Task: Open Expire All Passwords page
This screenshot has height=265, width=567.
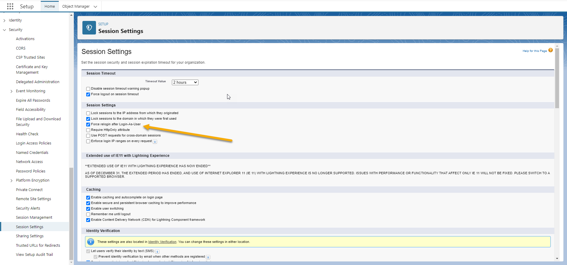Action: click(33, 101)
